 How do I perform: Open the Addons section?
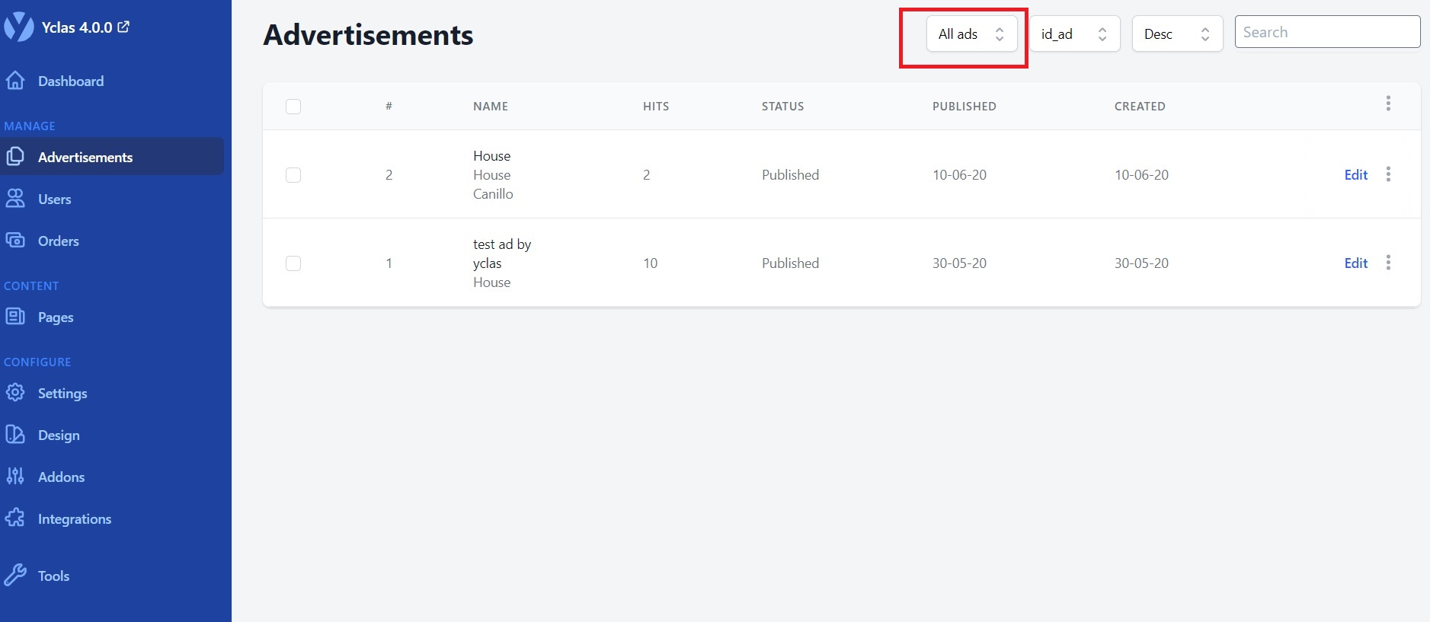(61, 477)
